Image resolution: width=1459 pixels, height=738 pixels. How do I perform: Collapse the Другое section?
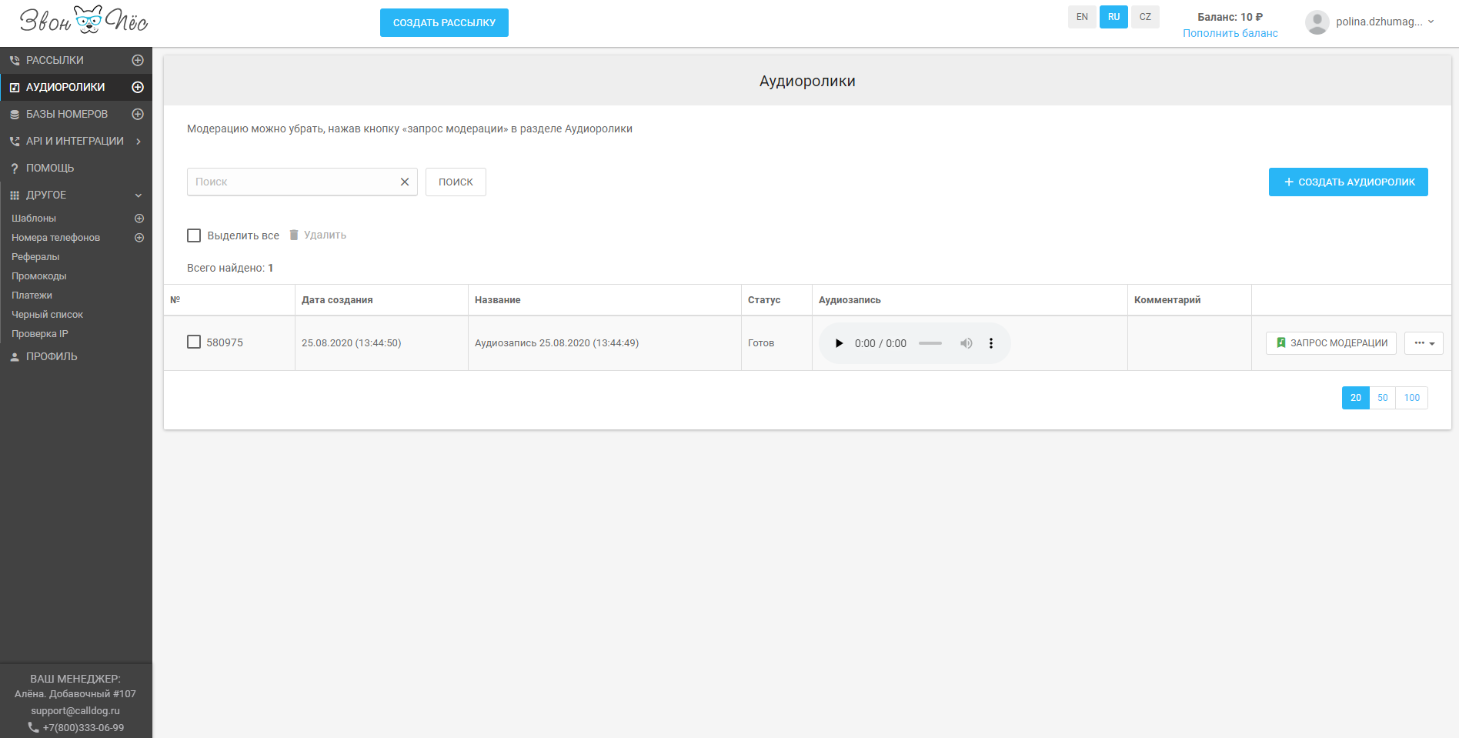point(139,195)
